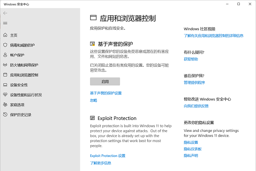Image resolution: width=256 pixels, height=171 pixels.
Task: Click the back arrow icon
Action: coord(5,13)
